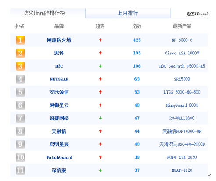The width and height of the screenshot is (216, 181).
Task: Open product RG-WALL1600
Action: tap(182, 118)
